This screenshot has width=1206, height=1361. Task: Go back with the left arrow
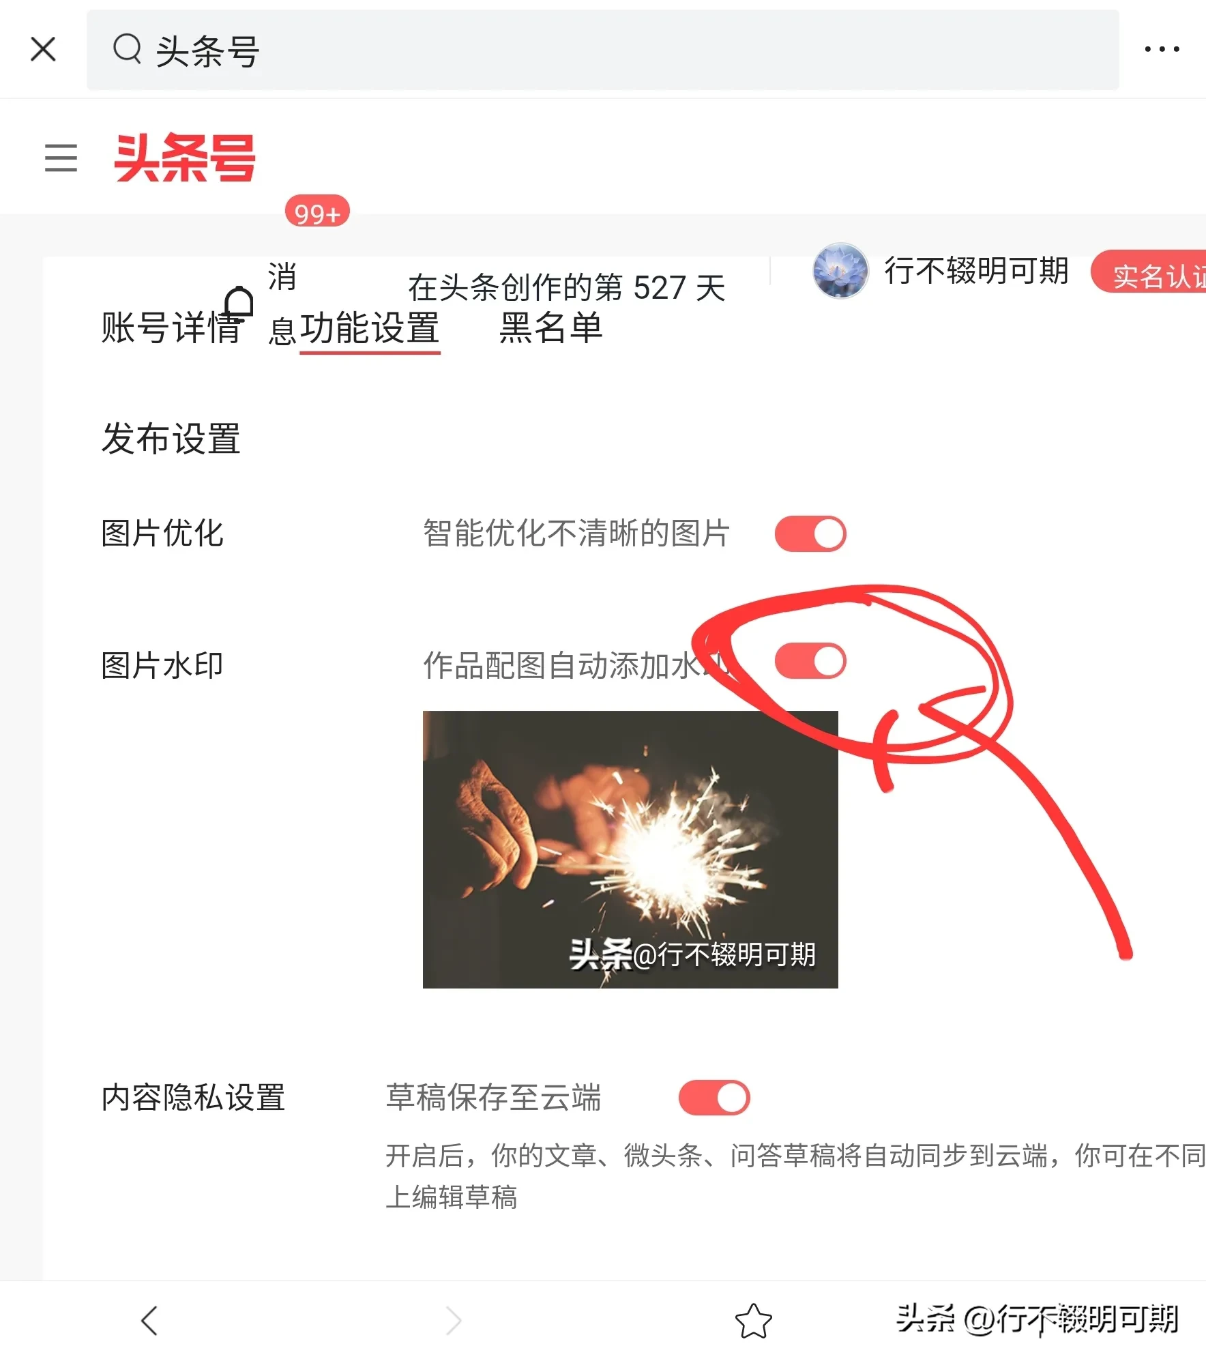pos(149,1320)
